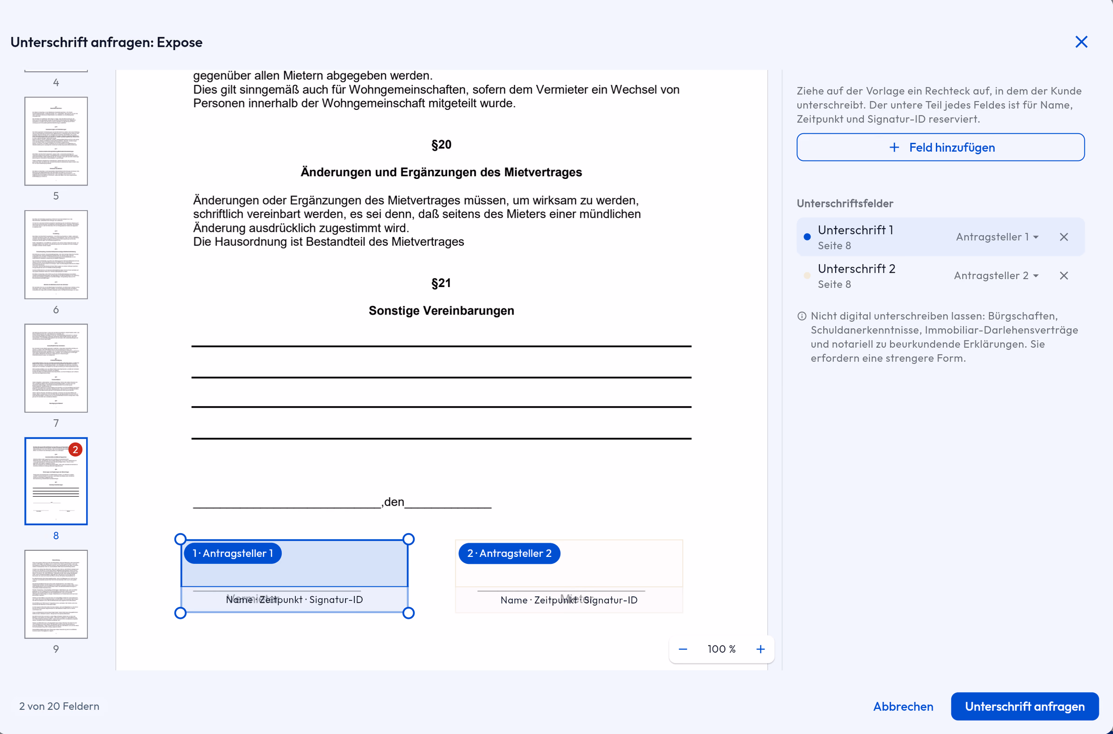Click the zoom in plus icon
Viewport: 1113px width, 734px height.
coord(761,649)
